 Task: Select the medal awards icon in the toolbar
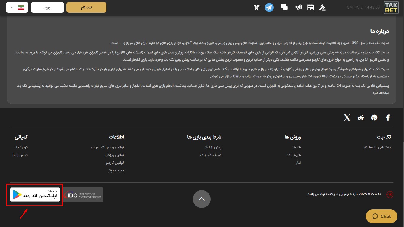point(257,7)
